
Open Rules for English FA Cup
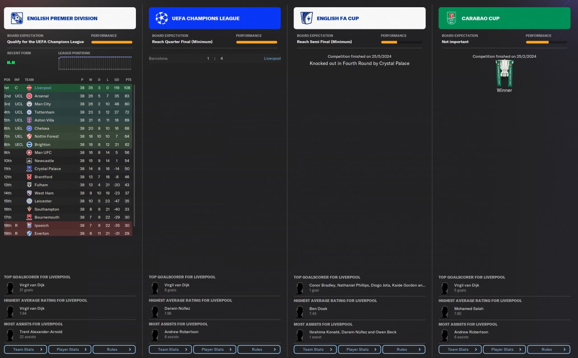[x=404, y=349]
